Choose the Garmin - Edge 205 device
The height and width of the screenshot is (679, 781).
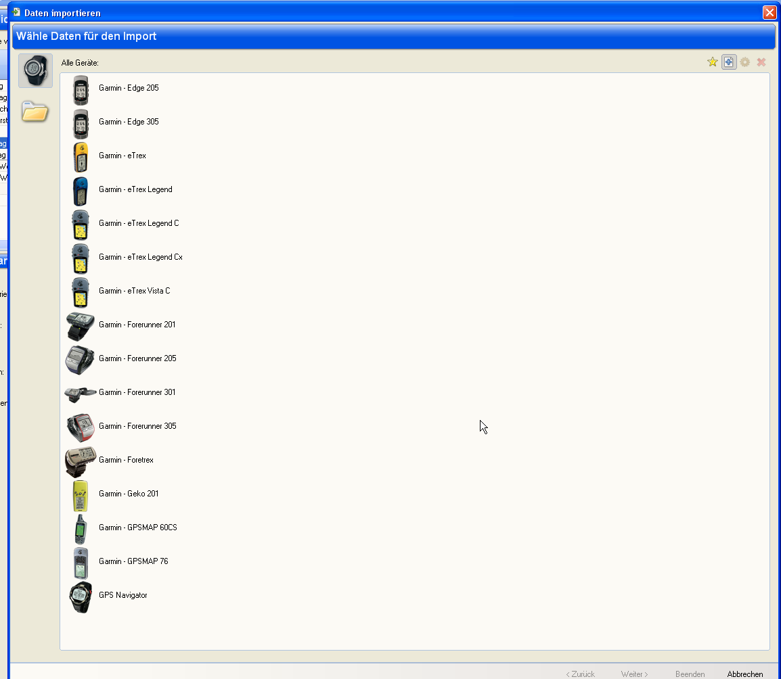pos(129,88)
